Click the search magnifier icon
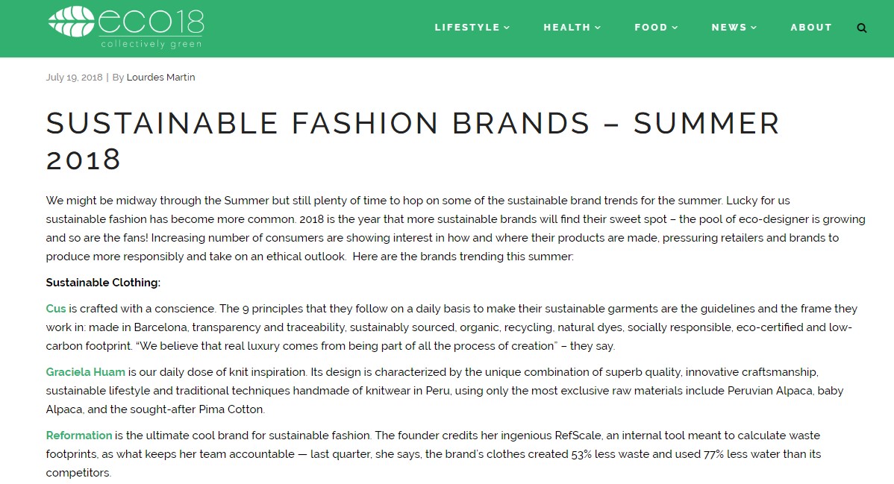This screenshot has height=484, width=894. tap(862, 28)
